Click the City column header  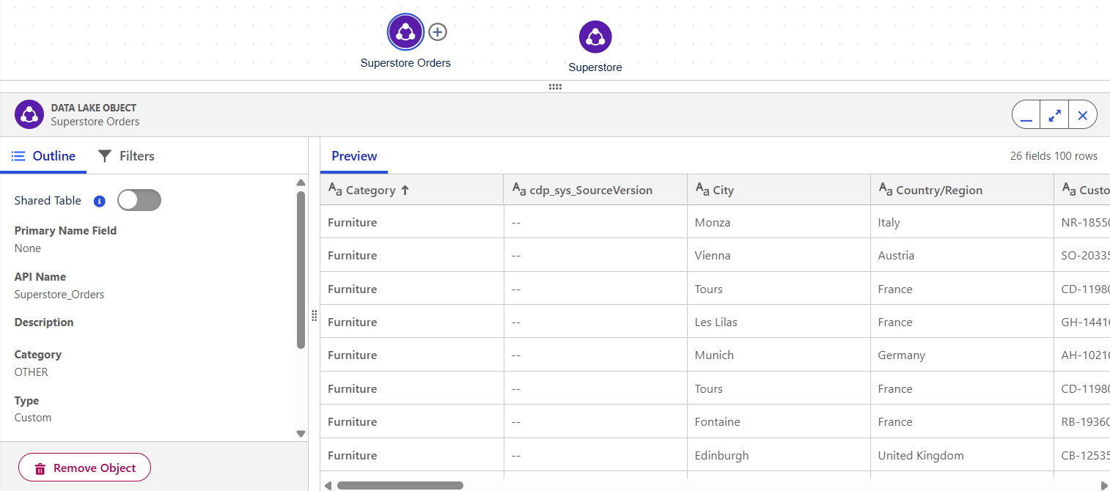point(779,190)
